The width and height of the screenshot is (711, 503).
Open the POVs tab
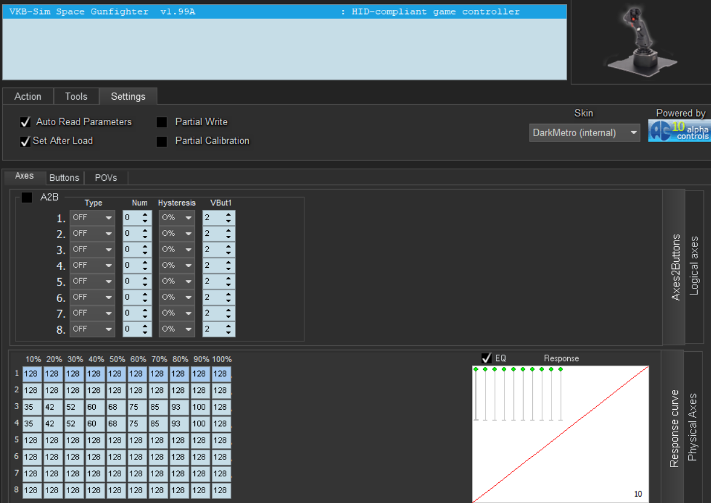pos(106,178)
